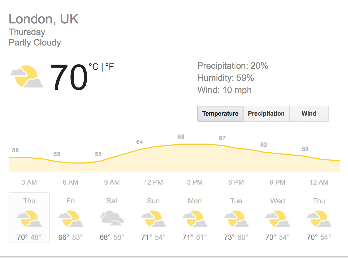The height and width of the screenshot is (258, 348).
Task: Switch temperature units to °C
Action: [x=94, y=67]
